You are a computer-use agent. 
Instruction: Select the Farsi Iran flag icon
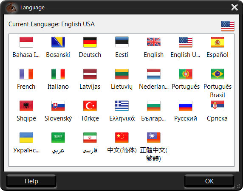click(90, 138)
